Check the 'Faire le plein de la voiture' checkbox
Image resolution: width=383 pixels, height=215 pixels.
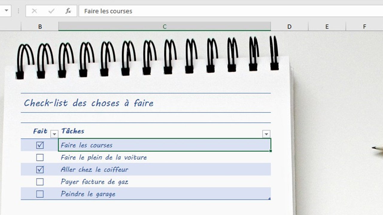(40, 157)
